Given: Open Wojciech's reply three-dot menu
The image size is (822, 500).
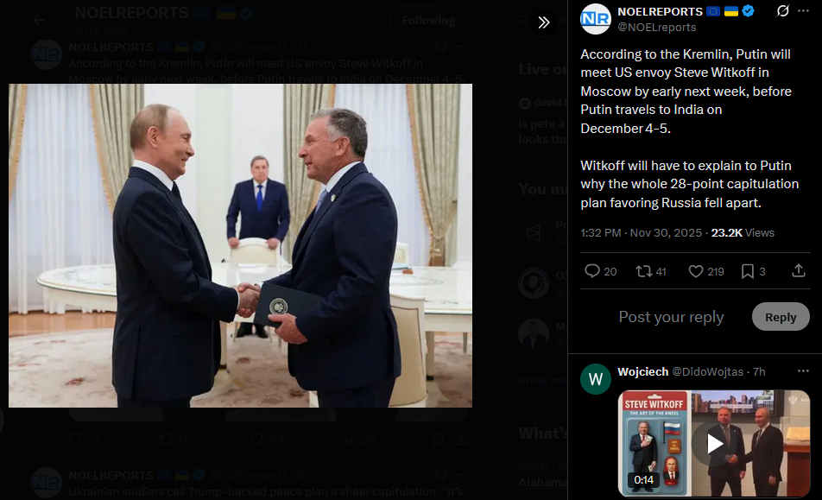Looking at the screenshot, I should point(803,371).
